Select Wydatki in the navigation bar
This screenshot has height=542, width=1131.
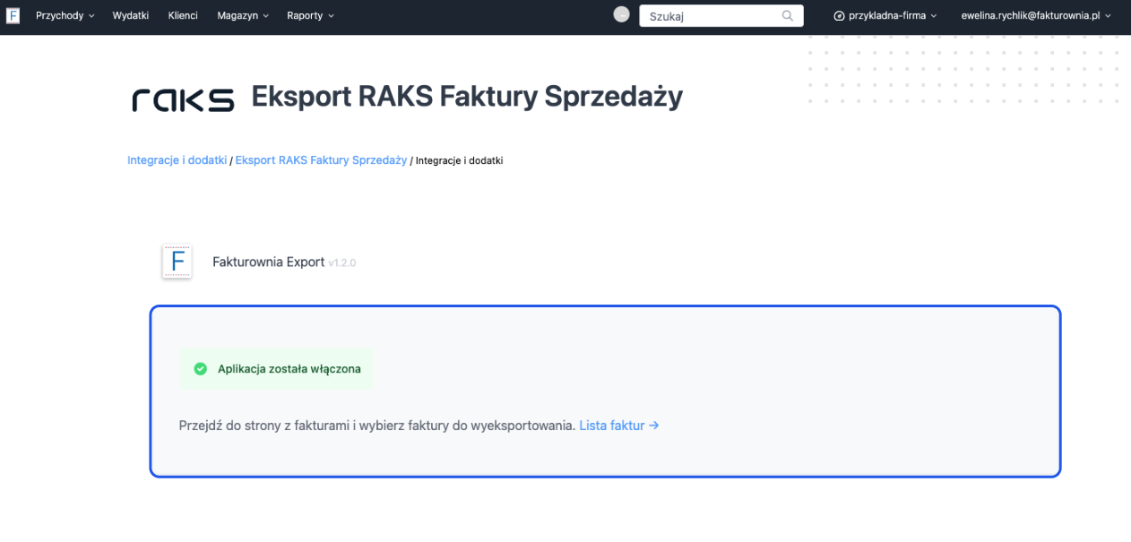[x=131, y=15]
